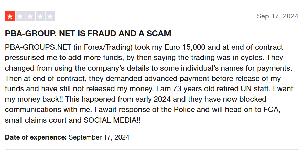Click the 'early 2024' text in the review
Image resolution: width=304 pixels, height=152 pixels.
(153, 99)
